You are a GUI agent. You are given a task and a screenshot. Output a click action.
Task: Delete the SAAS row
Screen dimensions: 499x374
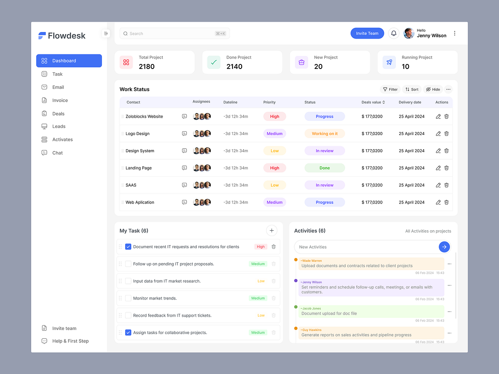pos(447,185)
